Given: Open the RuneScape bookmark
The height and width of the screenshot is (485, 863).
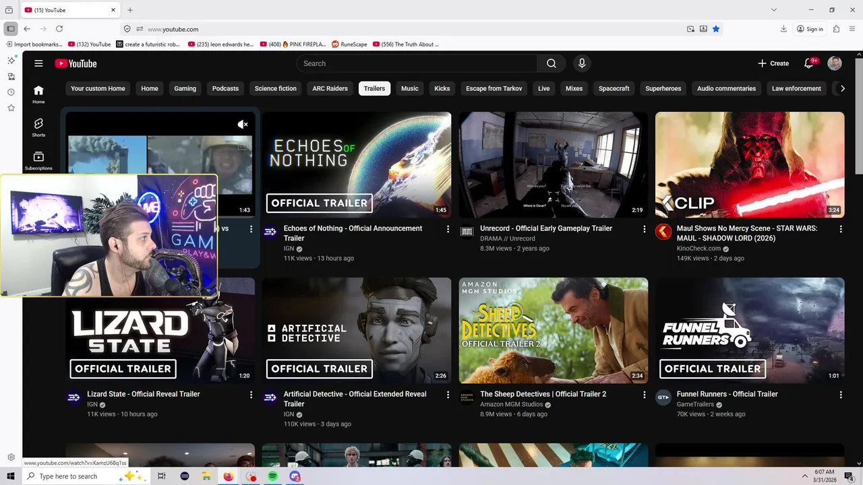Looking at the screenshot, I should pos(349,44).
